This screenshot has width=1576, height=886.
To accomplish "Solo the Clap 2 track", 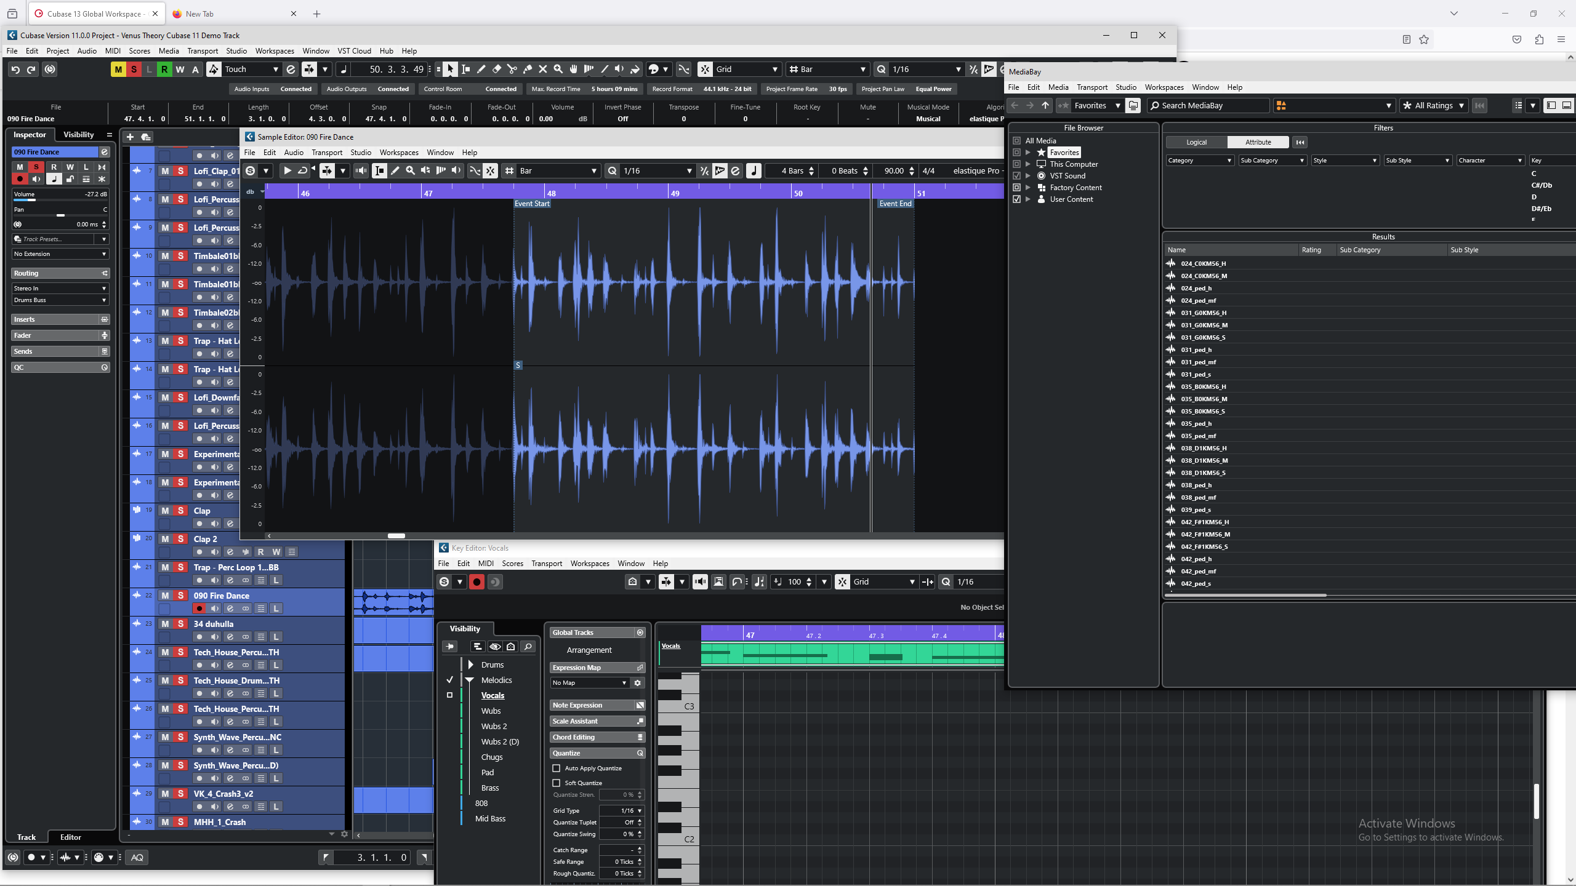I will [180, 539].
